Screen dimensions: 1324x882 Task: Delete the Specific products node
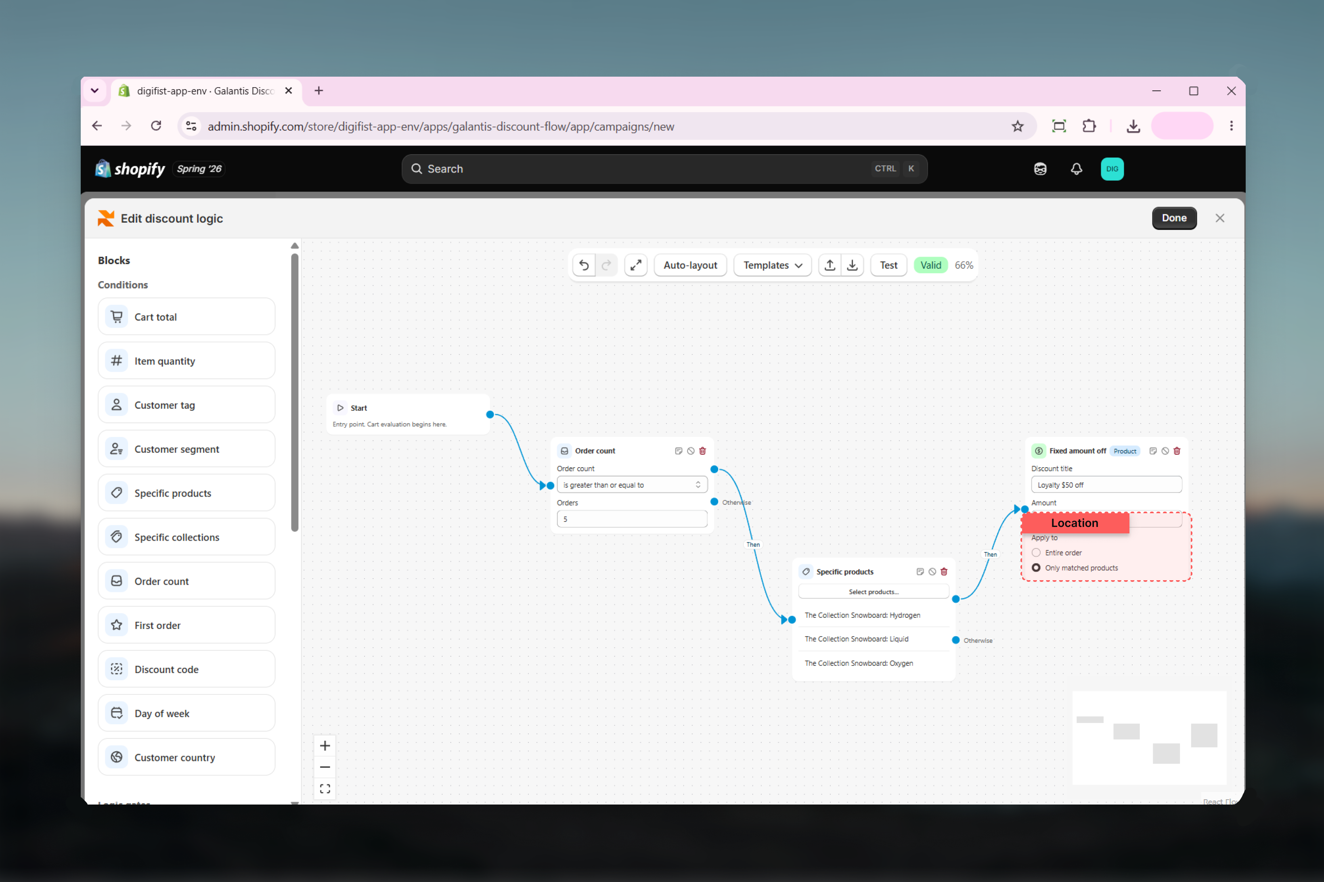[x=944, y=571]
